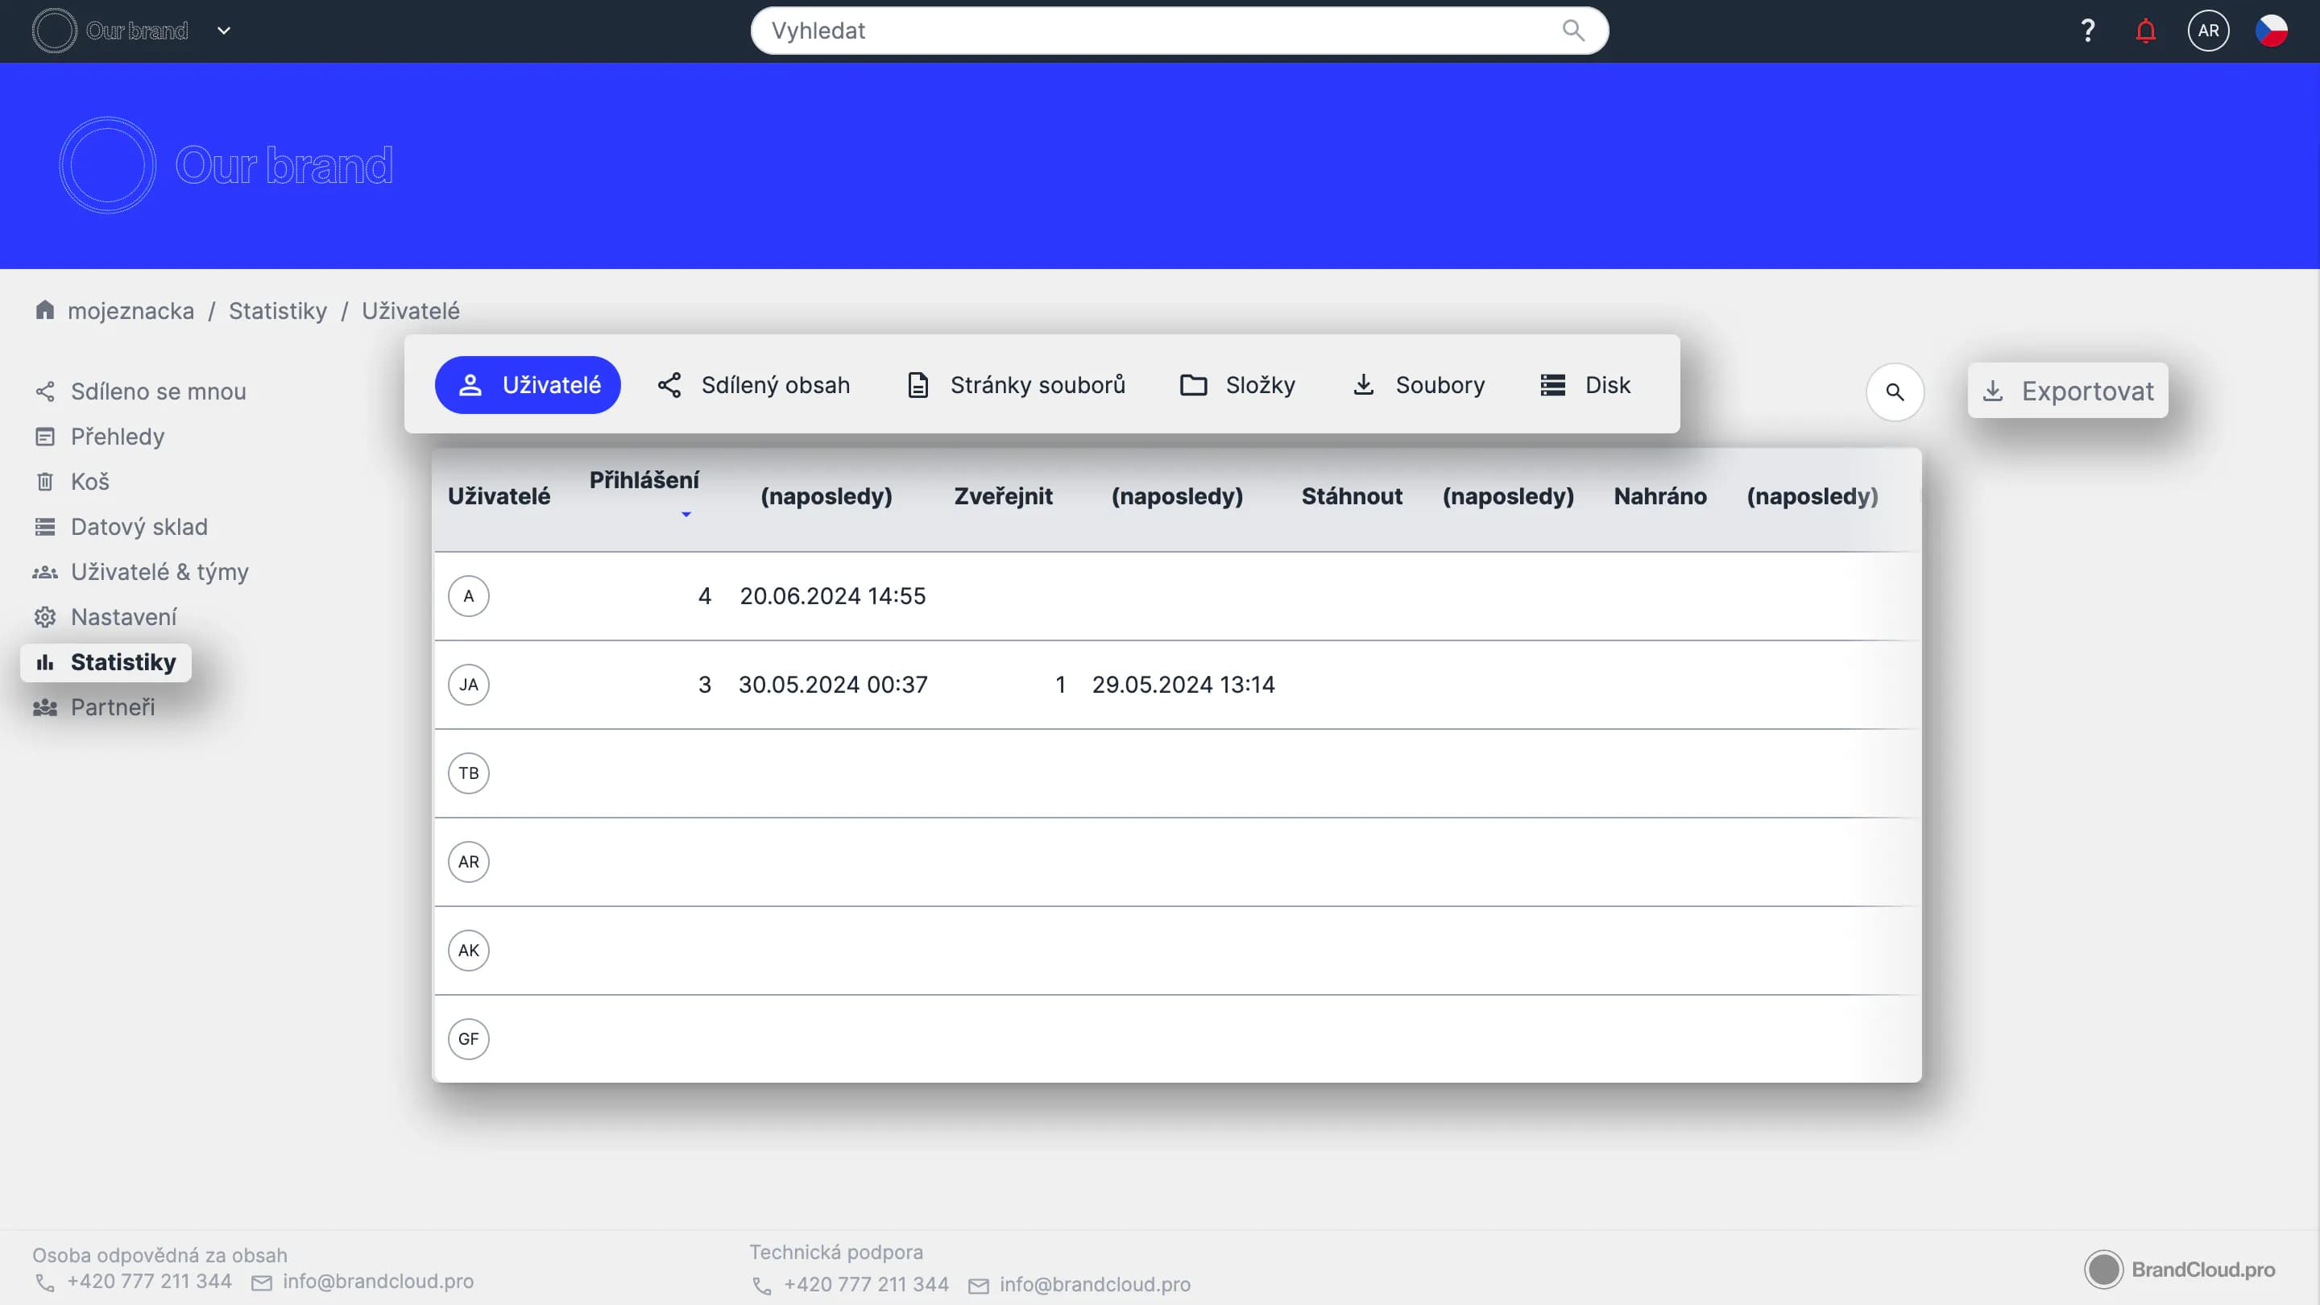The width and height of the screenshot is (2320, 1305).
Task: Click Statistiky breadcrumb link
Action: (x=277, y=311)
